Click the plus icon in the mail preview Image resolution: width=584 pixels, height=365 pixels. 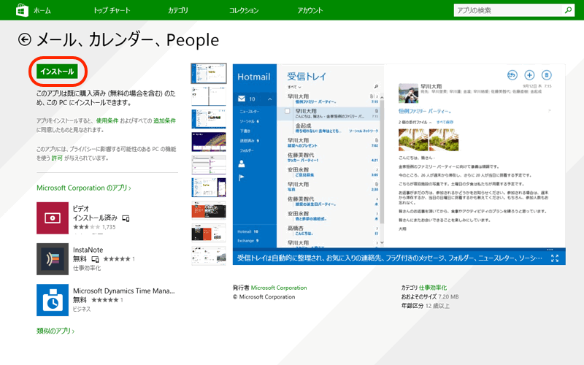tap(530, 75)
